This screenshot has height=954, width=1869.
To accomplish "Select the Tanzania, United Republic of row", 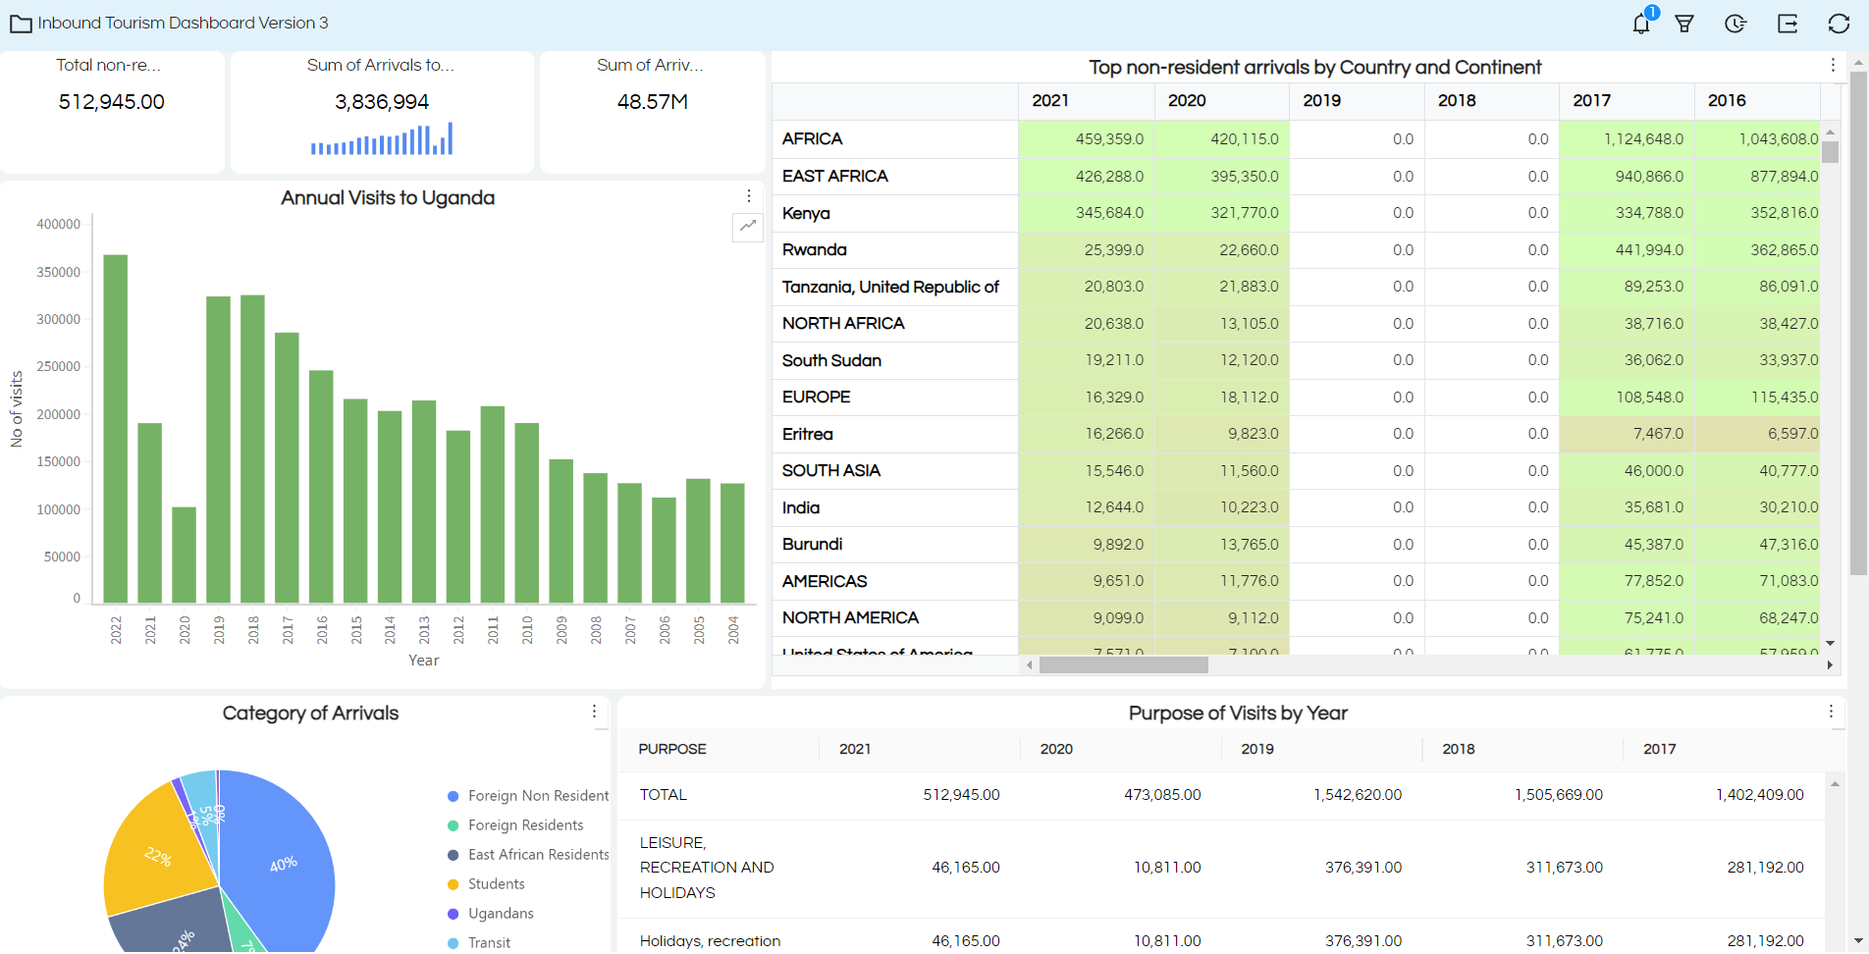I will coord(890,287).
